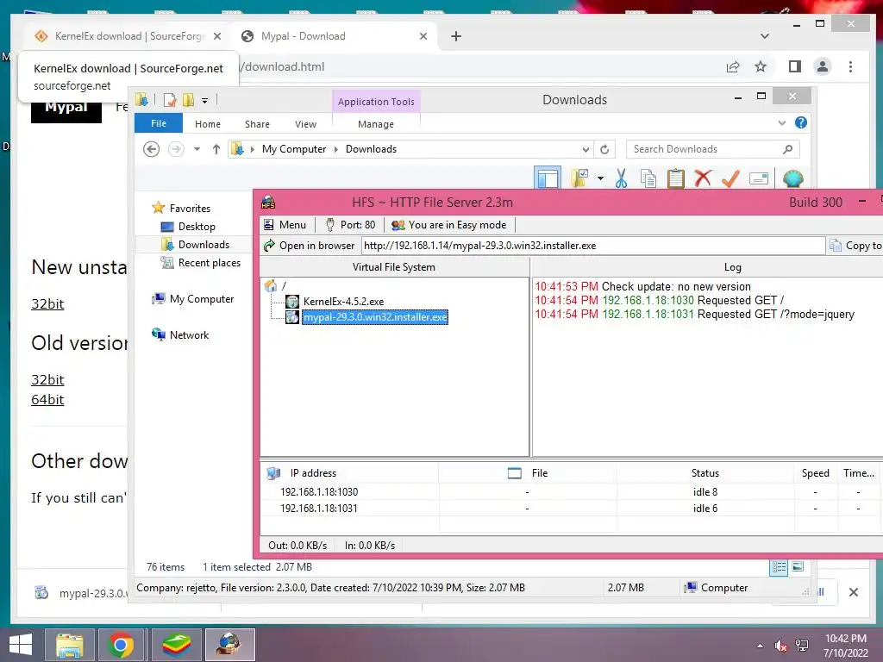Image resolution: width=883 pixels, height=662 pixels.
Task: Click the quick access Properties icon in Explorer title bar
Action: coord(169,100)
